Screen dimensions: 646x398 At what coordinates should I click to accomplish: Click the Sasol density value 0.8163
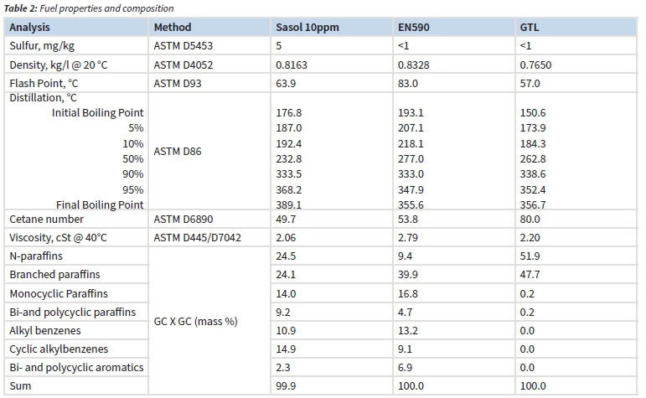(292, 65)
